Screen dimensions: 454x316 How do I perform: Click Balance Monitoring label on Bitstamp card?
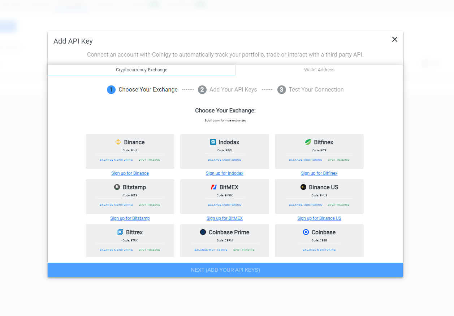pos(116,205)
